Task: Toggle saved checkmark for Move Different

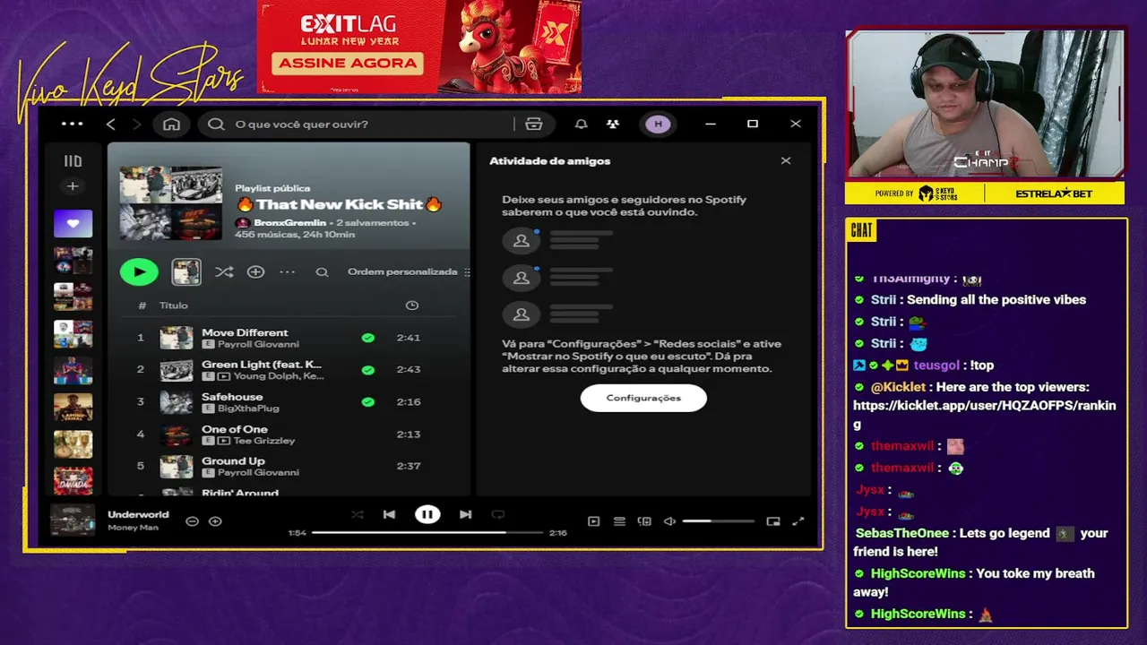Action: [367, 338]
